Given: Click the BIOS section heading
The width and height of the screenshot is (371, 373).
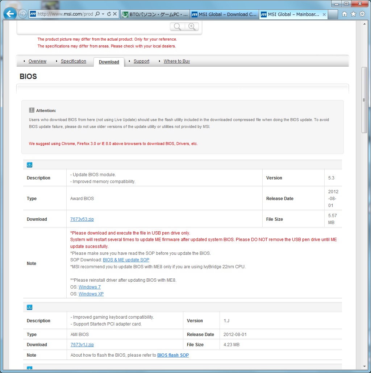Looking at the screenshot, I should tap(28, 76).
